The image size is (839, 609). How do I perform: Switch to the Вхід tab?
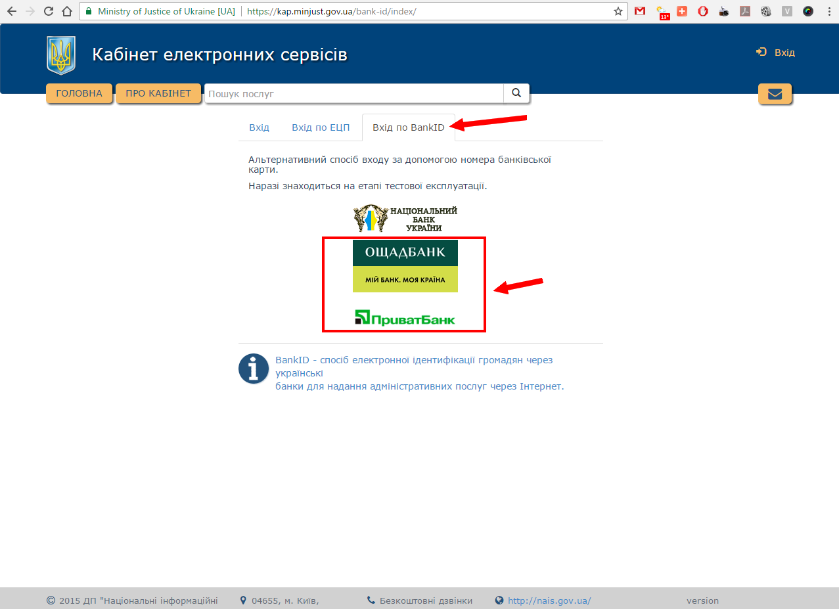tap(260, 127)
